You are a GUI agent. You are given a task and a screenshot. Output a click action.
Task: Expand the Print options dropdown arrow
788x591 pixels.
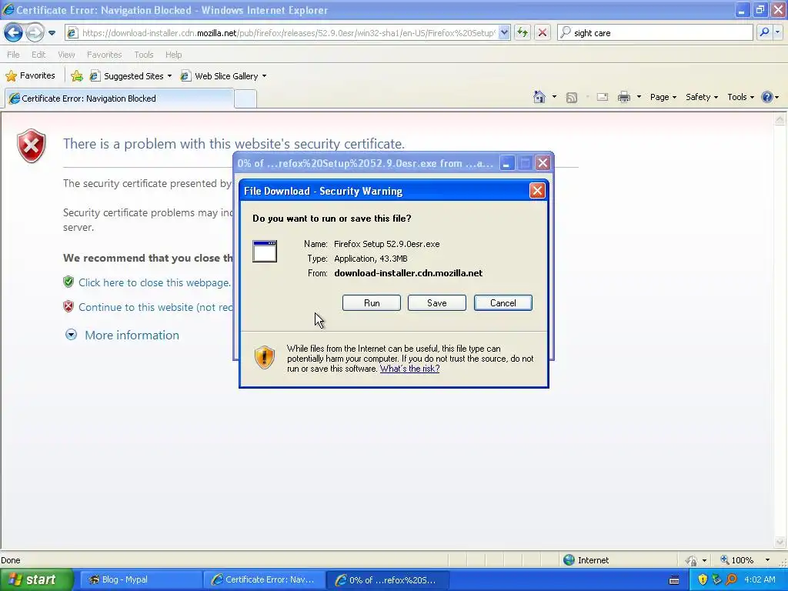(x=639, y=97)
